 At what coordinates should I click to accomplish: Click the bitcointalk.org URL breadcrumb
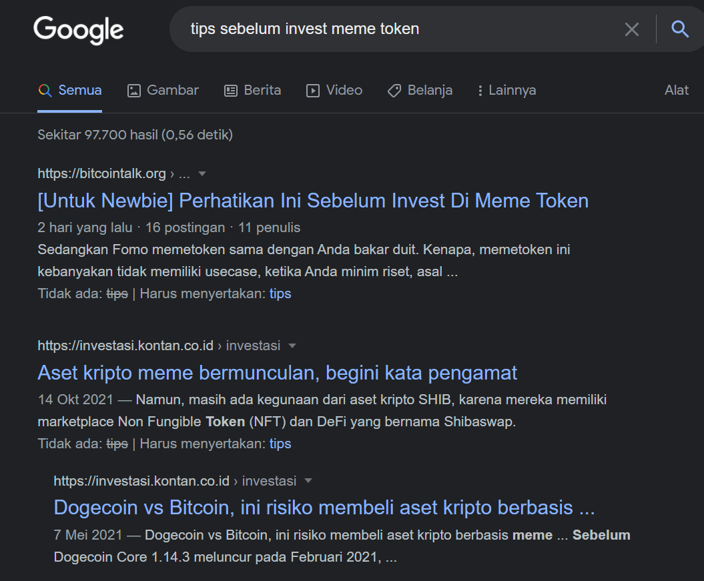113,173
